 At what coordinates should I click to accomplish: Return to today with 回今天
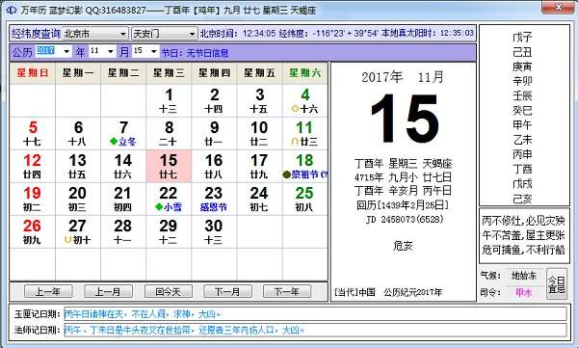[168, 291]
